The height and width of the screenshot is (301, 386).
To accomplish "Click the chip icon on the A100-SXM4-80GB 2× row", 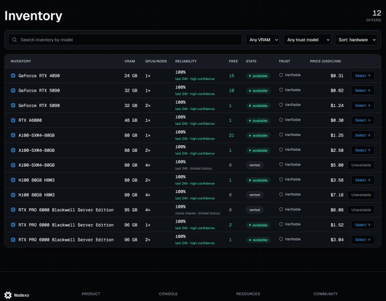I will 13,150.
